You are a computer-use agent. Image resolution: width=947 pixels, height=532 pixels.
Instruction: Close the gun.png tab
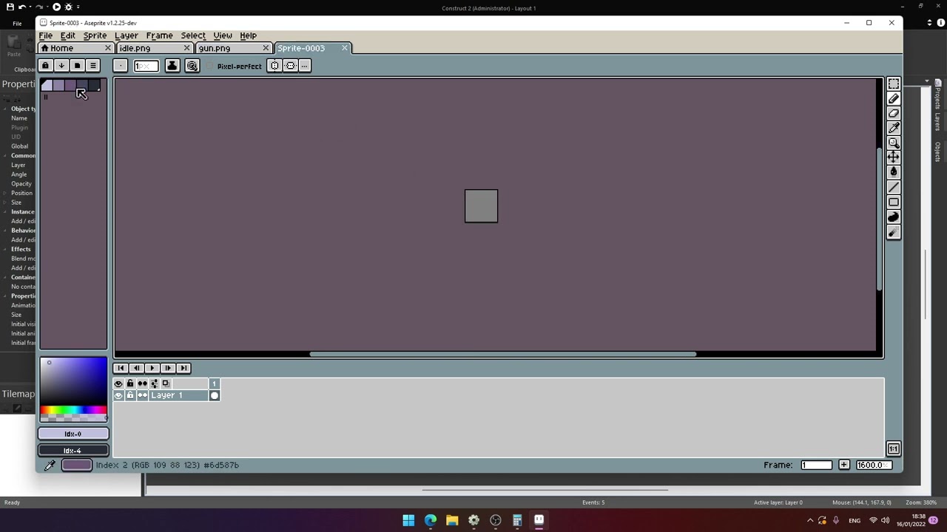tap(266, 48)
